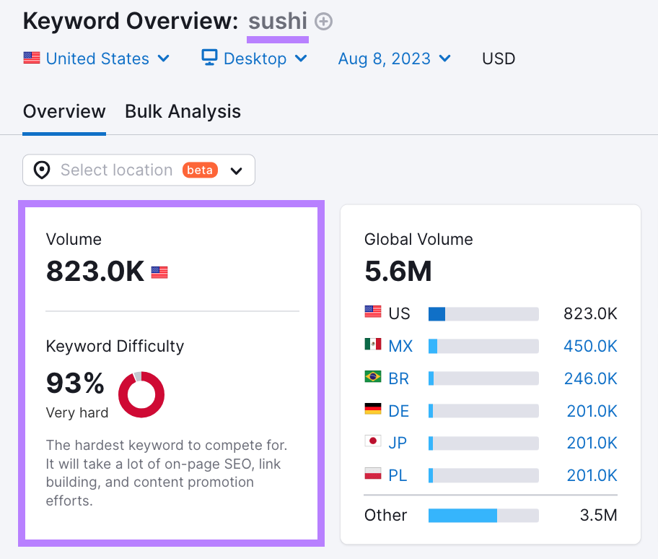This screenshot has height=559, width=658.
Task: Click the sushi keyword in the title
Action: tap(278, 22)
